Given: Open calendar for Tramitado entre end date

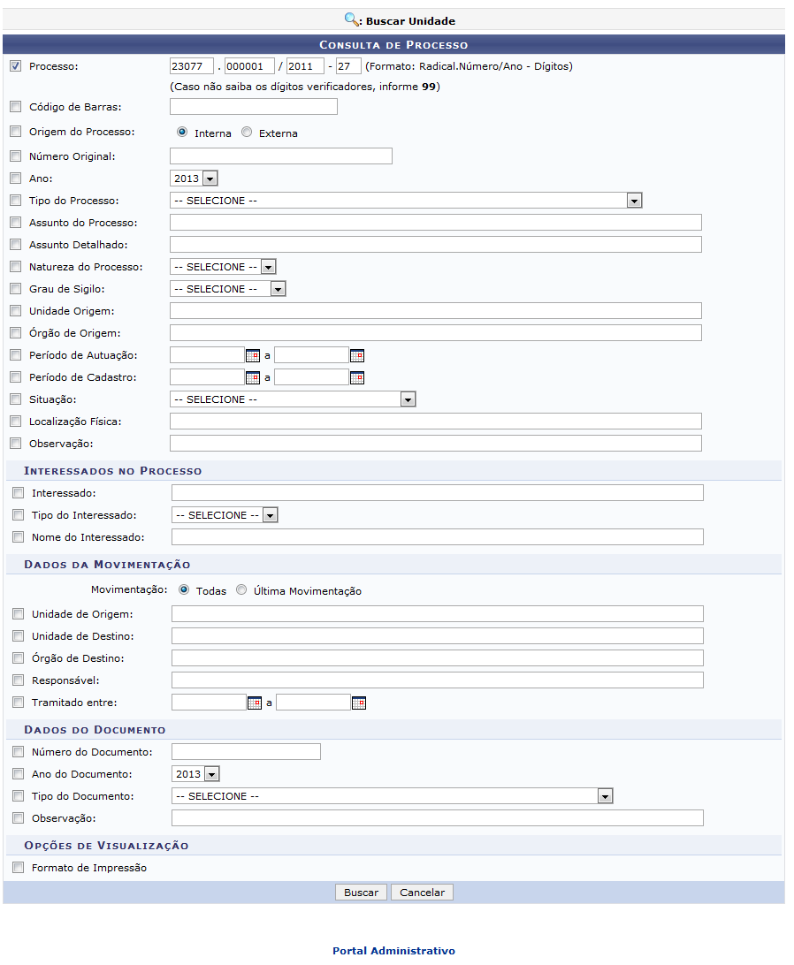Looking at the screenshot, I should (x=359, y=703).
